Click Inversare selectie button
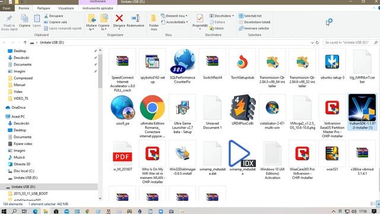380x214 pixels. tap(254, 29)
